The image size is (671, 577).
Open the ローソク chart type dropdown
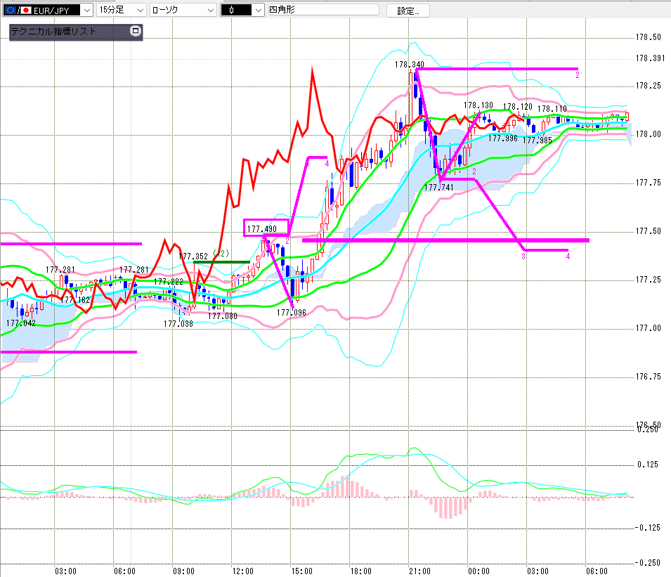coord(183,10)
